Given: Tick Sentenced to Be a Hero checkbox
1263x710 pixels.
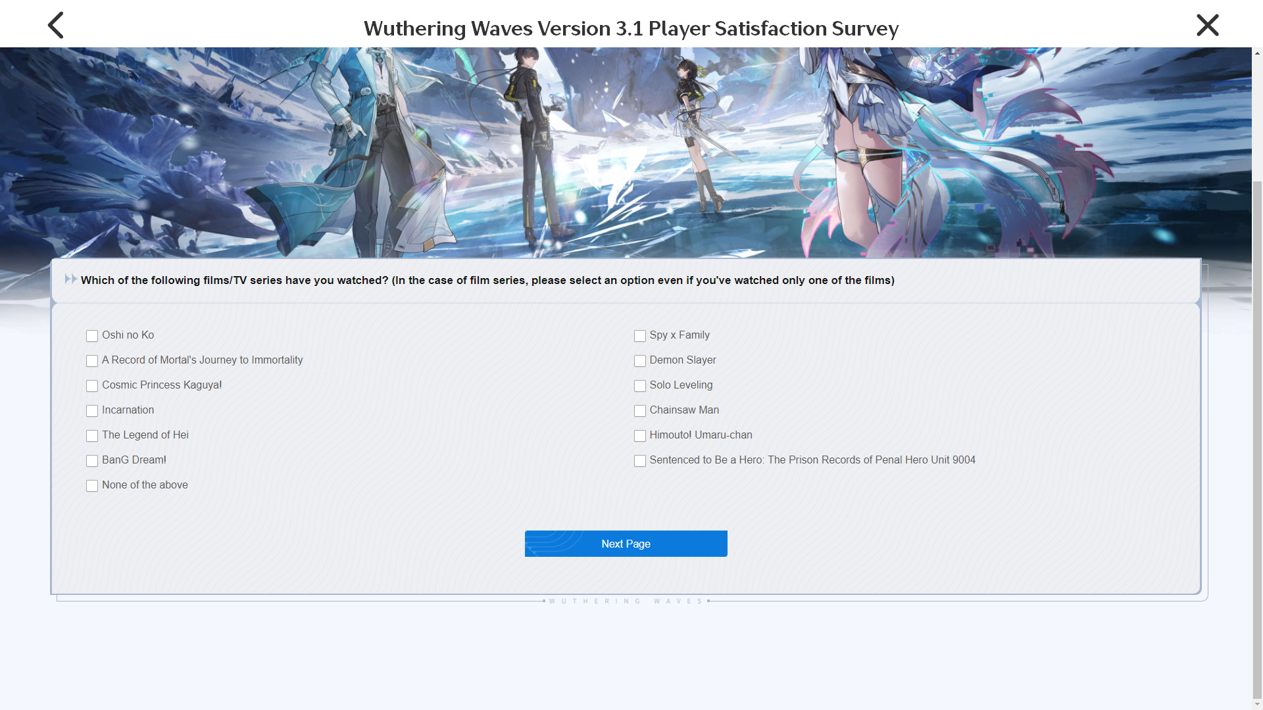Looking at the screenshot, I should pyautogui.click(x=639, y=461).
